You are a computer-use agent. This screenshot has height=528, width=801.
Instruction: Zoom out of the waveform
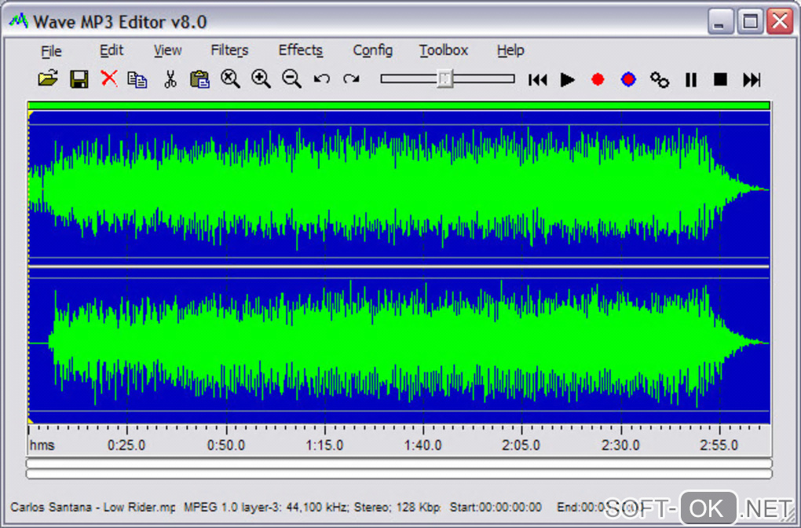[x=291, y=79]
